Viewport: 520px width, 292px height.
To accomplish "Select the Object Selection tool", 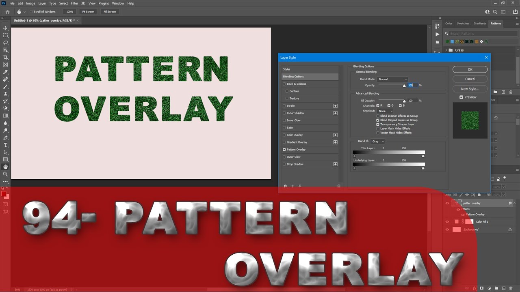I will [6, 50].
